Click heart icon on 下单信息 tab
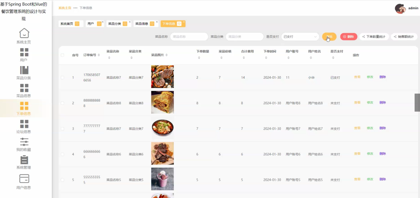Viewport: 420px width, 198px height. (x=179, y=24)
